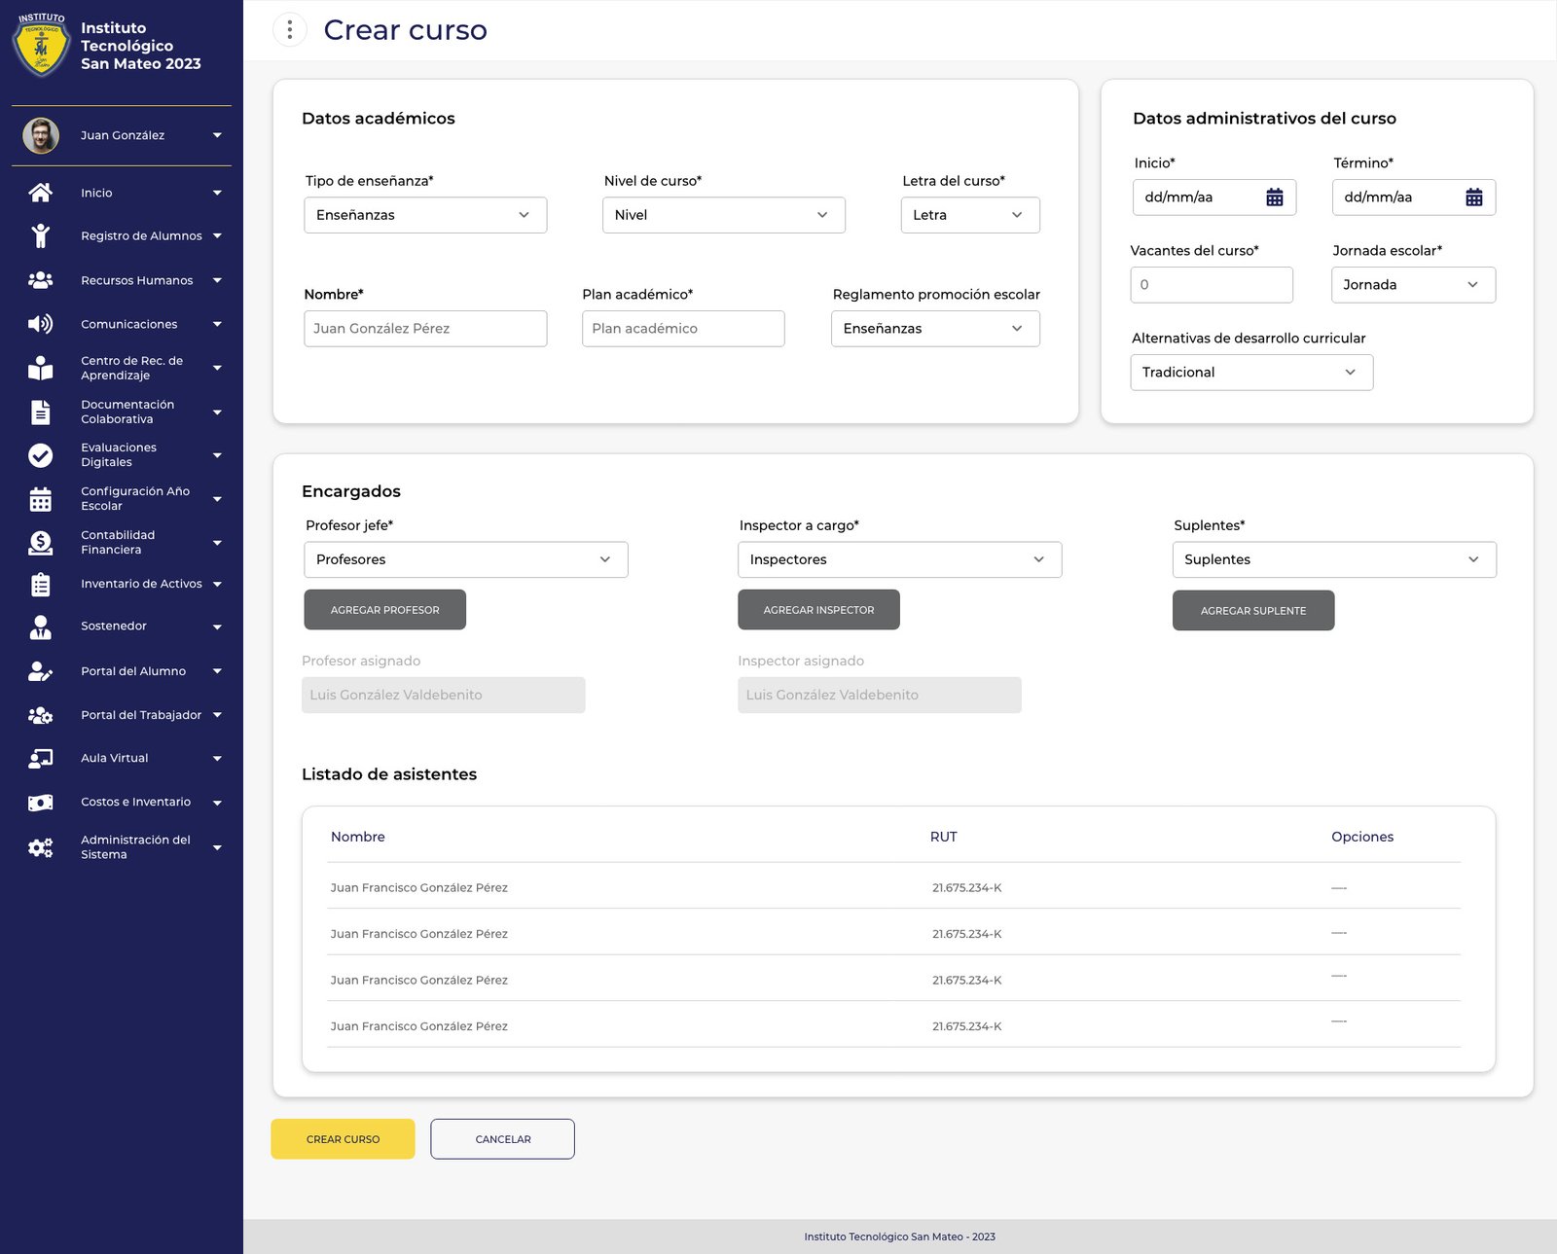The image size is (1557, 1254).
Task: Open Registro de Alumnos menu item
Action: click(141, 236)
